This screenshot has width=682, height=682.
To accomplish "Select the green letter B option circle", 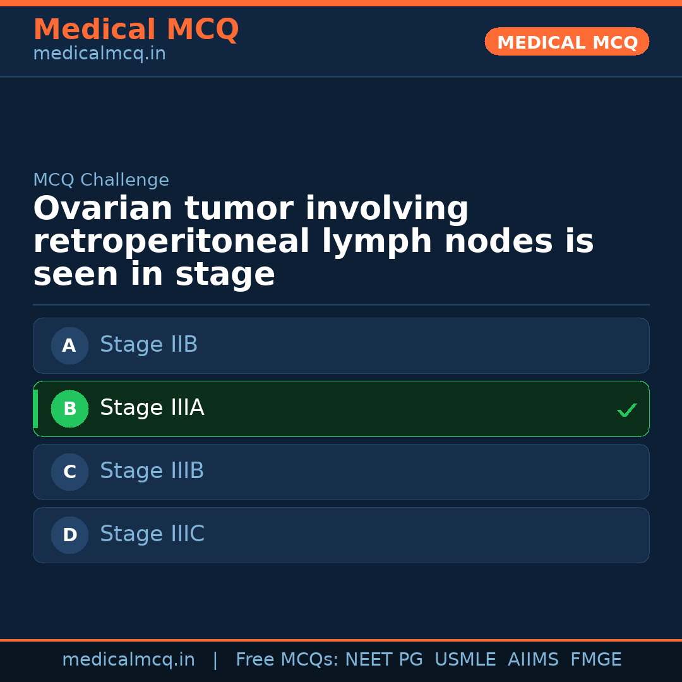I will click(69, 409).
